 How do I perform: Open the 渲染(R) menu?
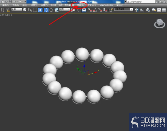pos(80,5)
